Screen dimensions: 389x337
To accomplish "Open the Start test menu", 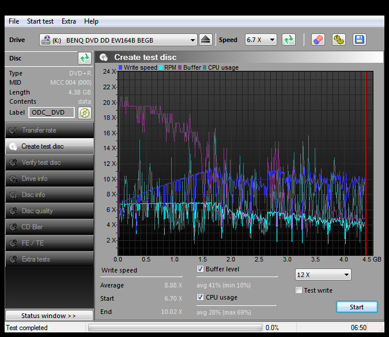I will pyautogui.click(x=40, y=21).
